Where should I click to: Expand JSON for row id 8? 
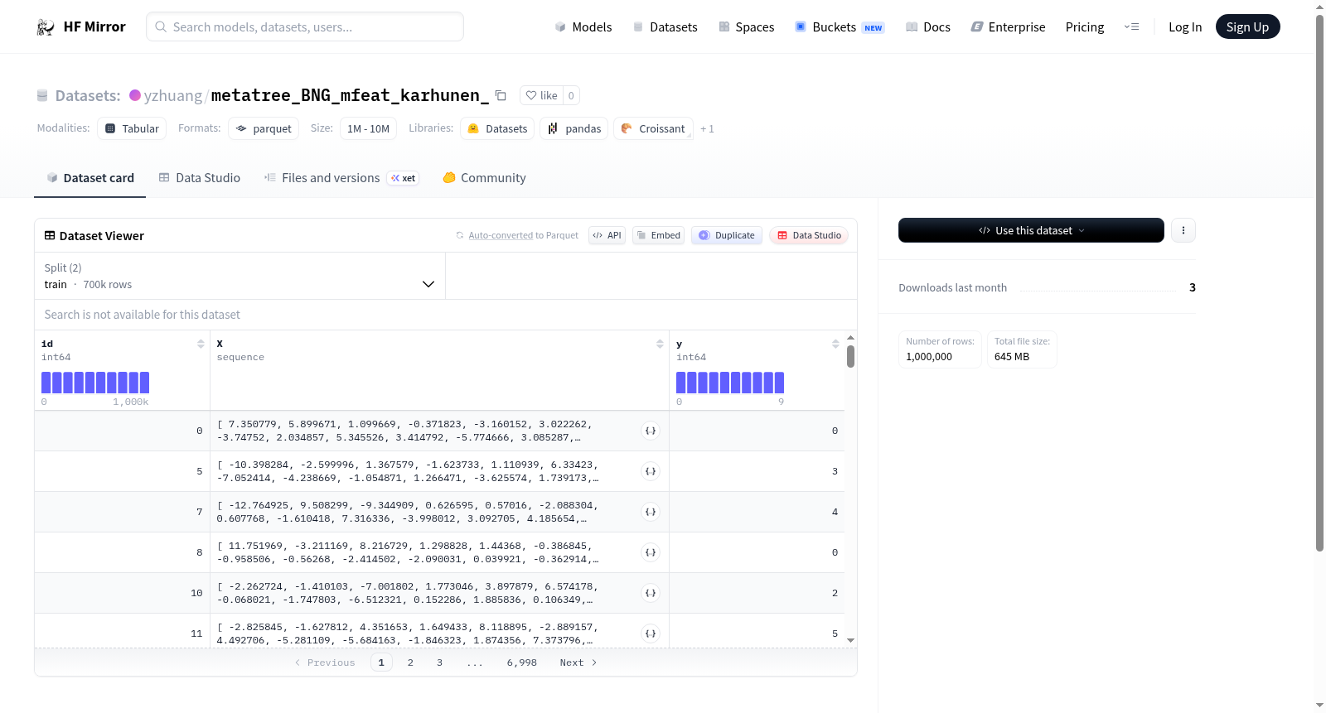(x=651, y=552)
